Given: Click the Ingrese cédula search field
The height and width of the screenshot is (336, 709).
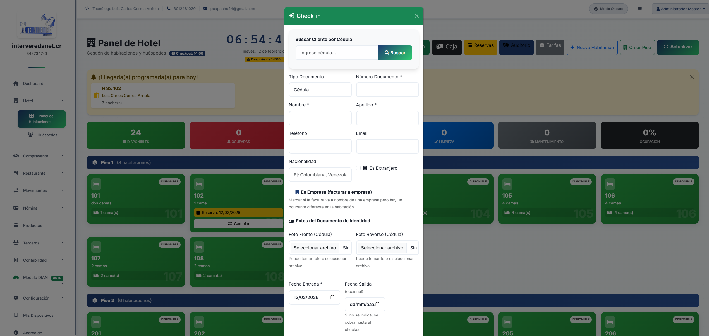Looking at the screenshot, I should [337, 53].
